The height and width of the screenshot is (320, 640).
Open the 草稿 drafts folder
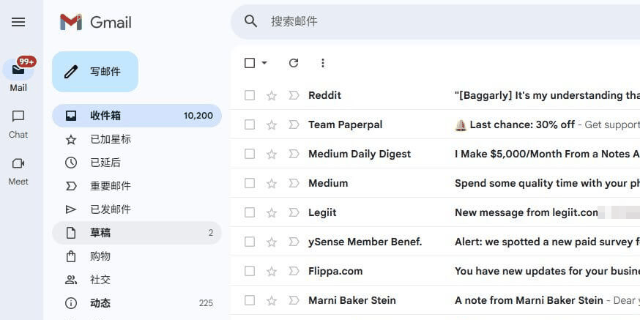click(x=137, y=233)
